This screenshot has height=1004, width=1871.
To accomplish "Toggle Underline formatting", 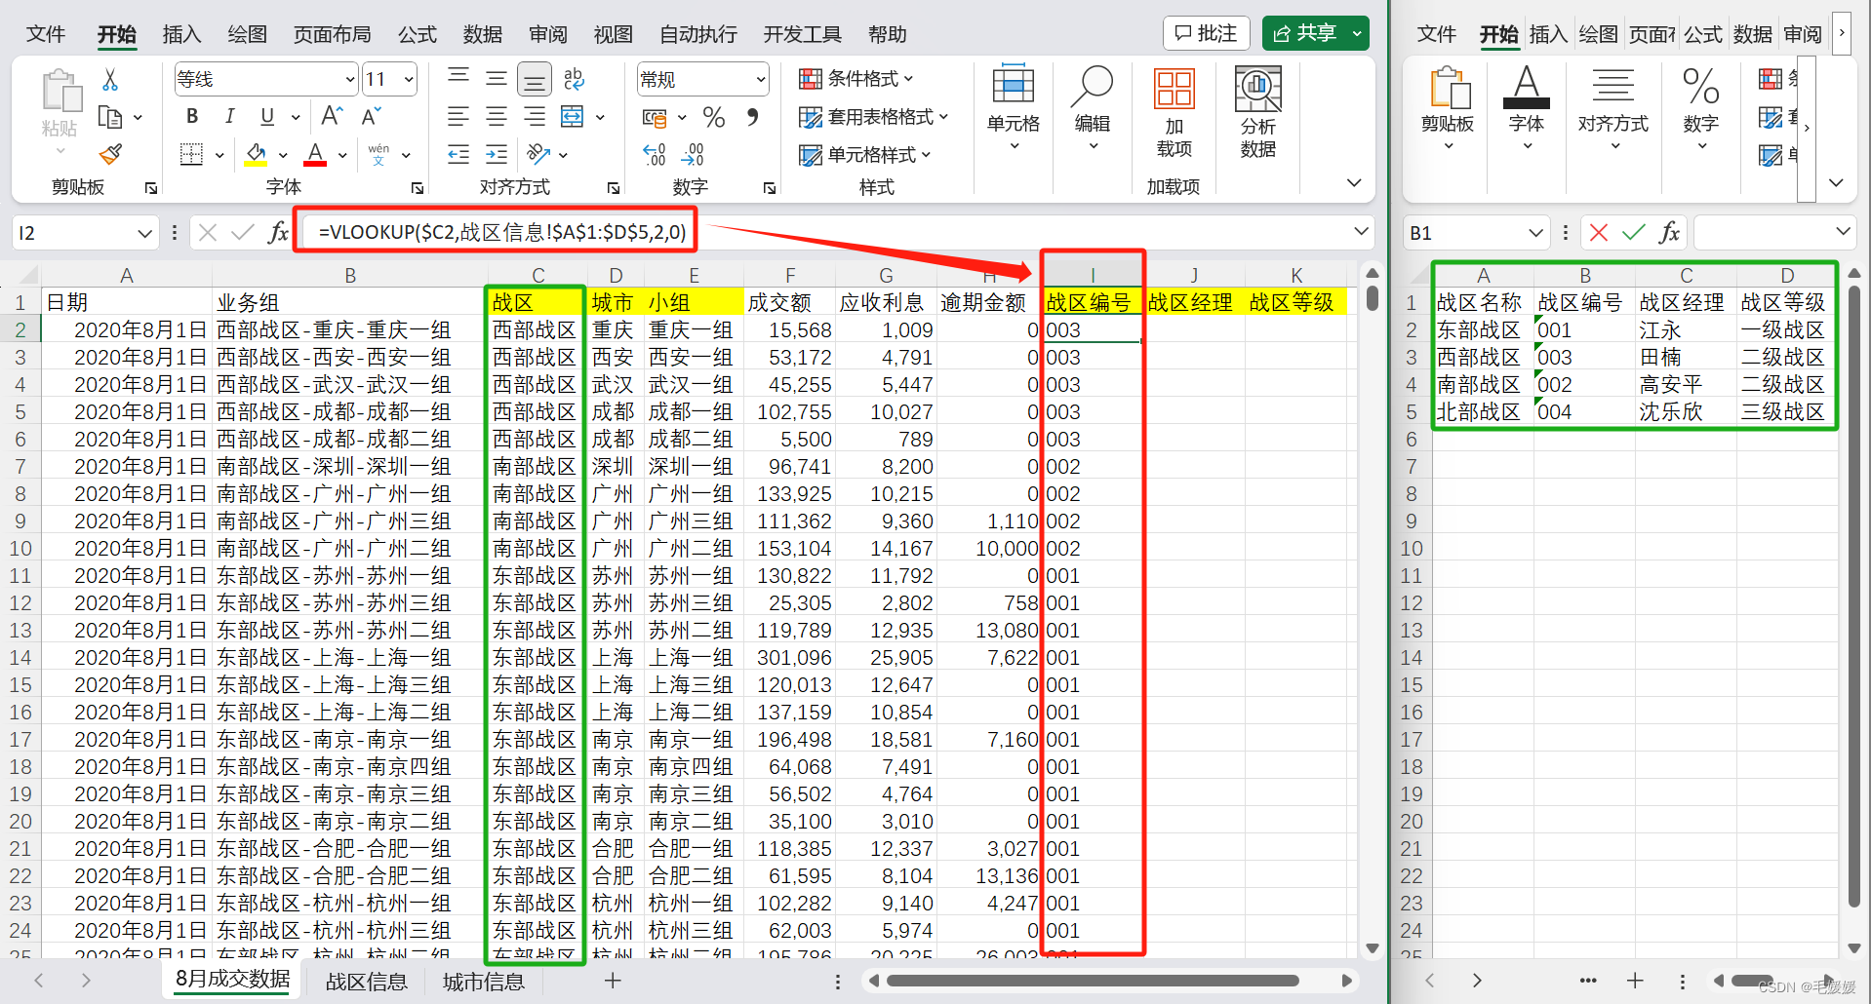I will 266,116.
